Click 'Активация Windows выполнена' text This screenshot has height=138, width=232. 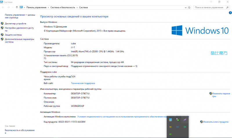coord(60,117)
